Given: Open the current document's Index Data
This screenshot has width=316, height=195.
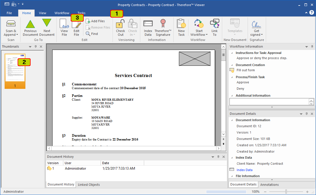Looking at the screenshot, I should pyautogui.click(x=148, y=27).
